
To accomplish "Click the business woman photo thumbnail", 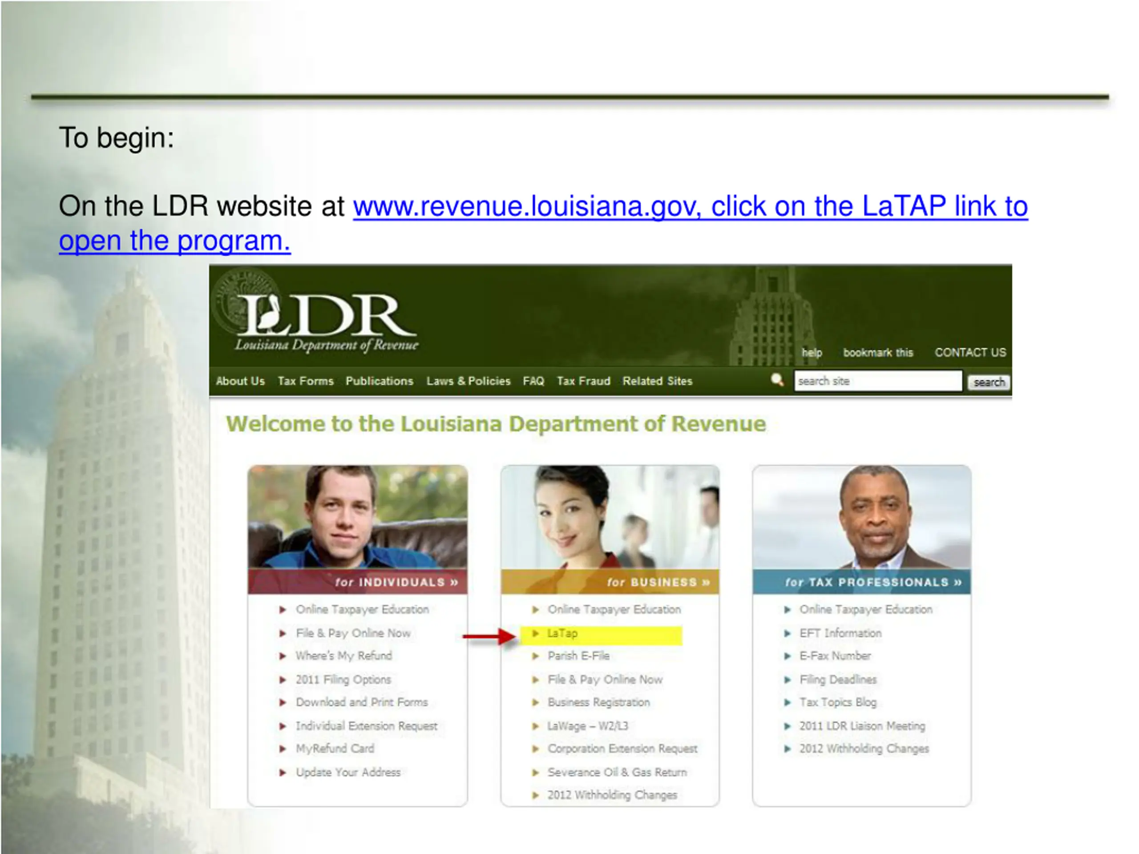I will (x=610, y=517).
